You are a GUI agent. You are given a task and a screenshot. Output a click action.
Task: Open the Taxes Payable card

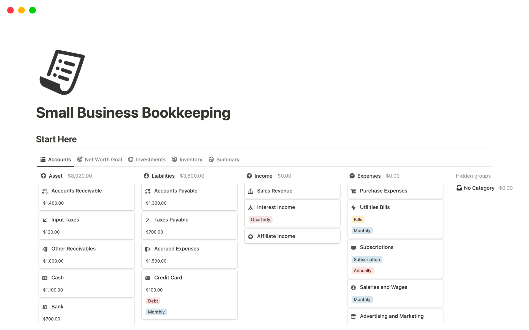tap(171, 220)
